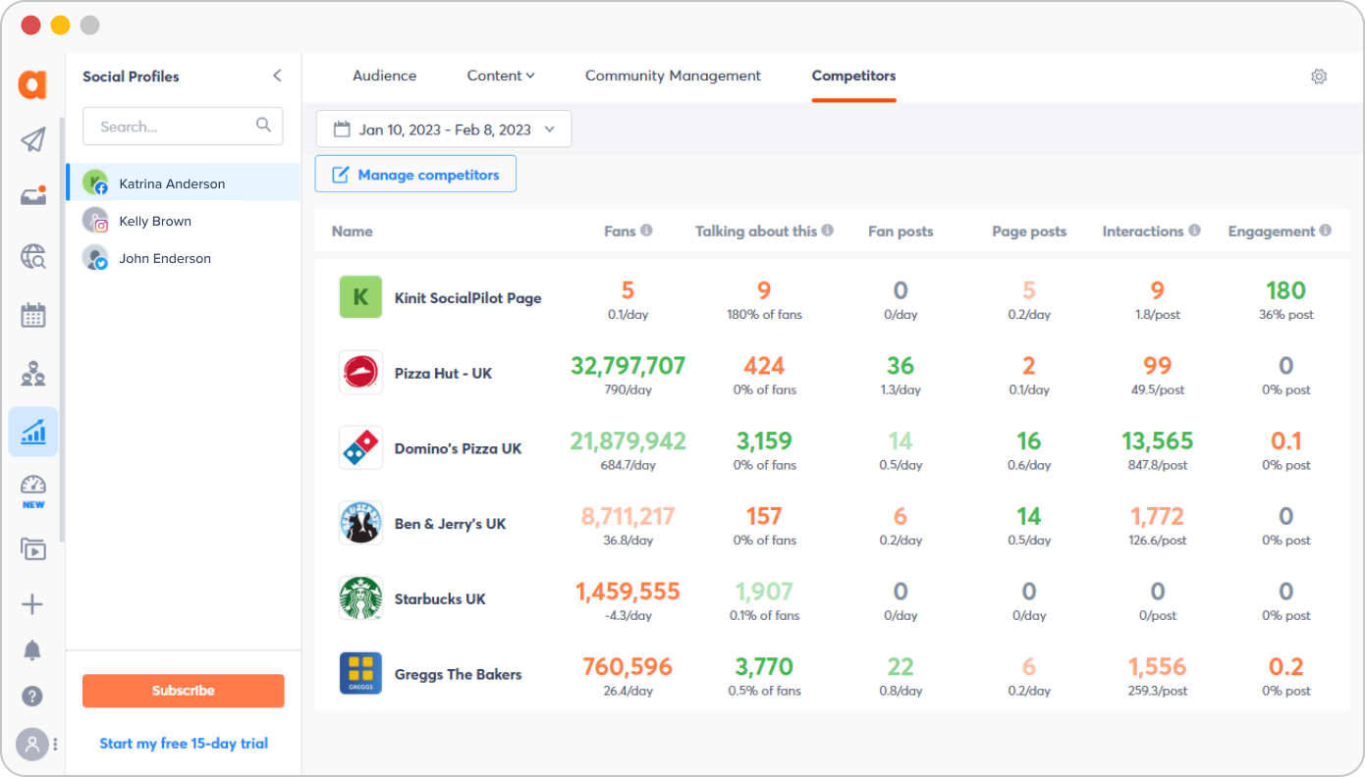Viewport: 1365px width, 777px height.
Task: Select the analytics bar chart icon
Action: [33, 432]
